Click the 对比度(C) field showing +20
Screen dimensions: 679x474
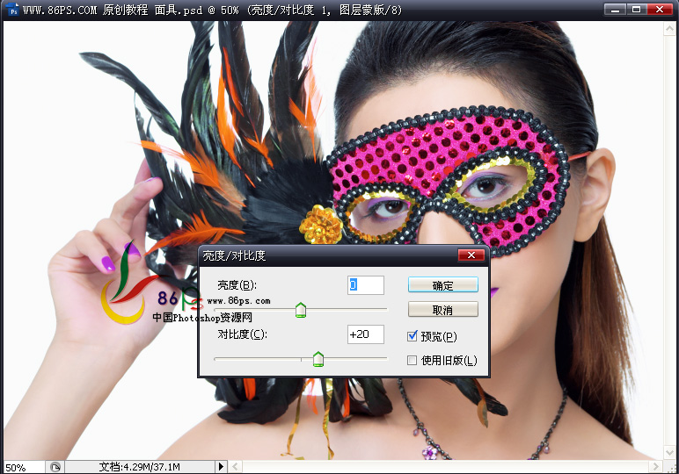[x=366, y=334]
